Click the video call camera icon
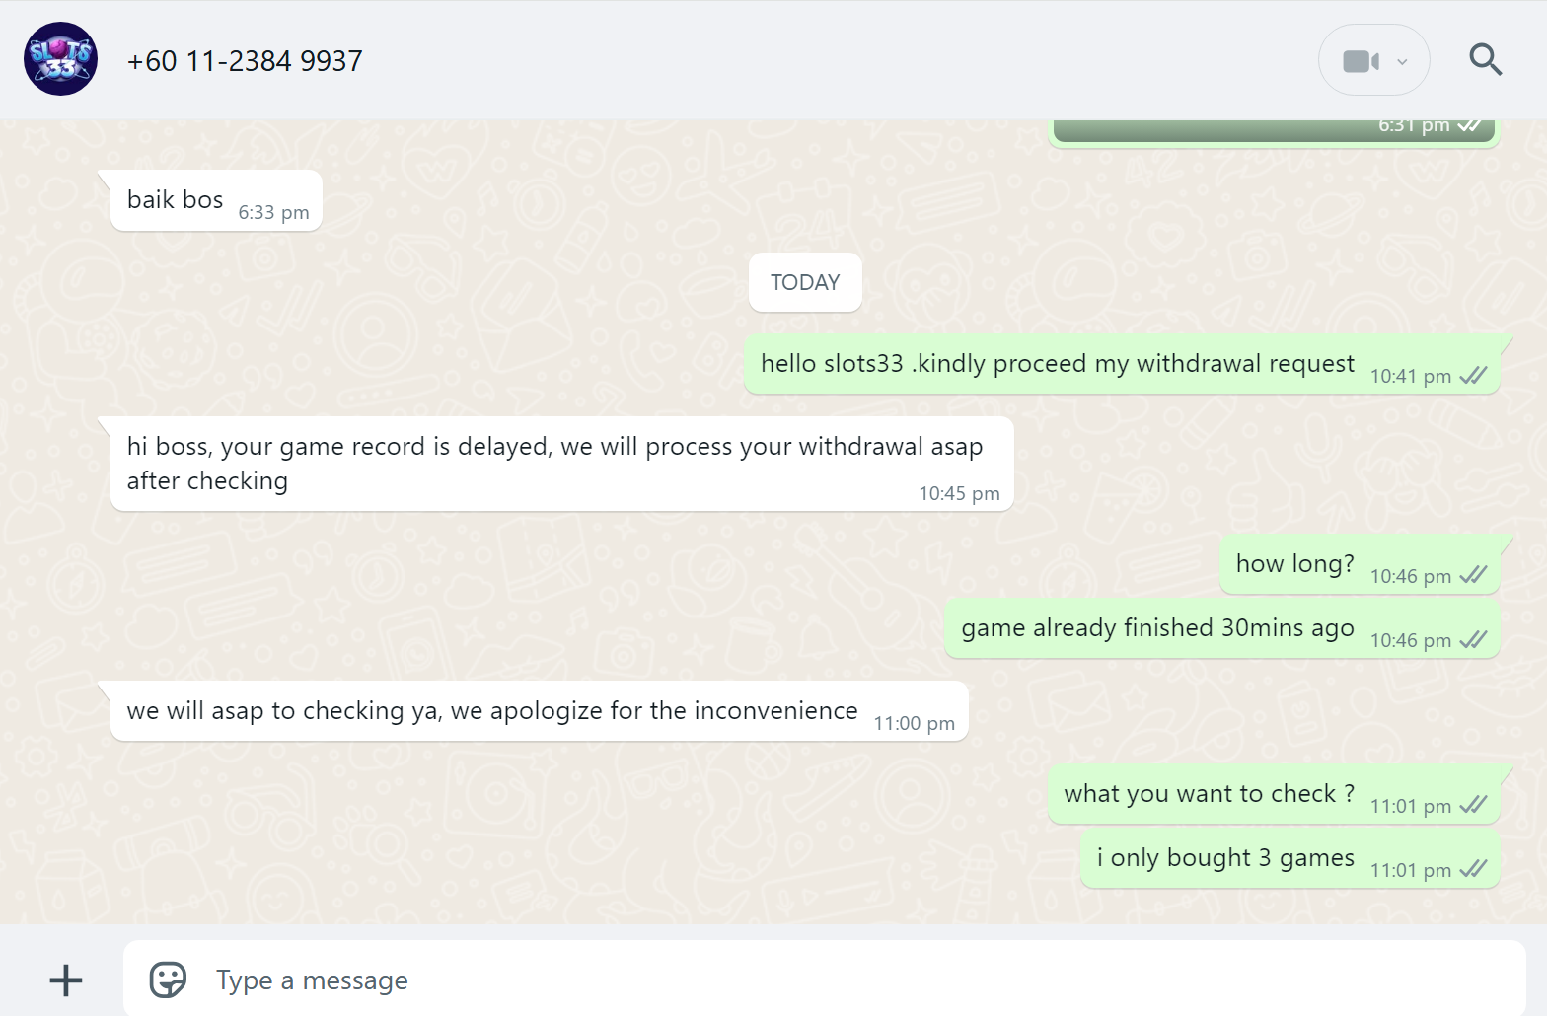The image size is (1547, 1016). click(1361, 61)
